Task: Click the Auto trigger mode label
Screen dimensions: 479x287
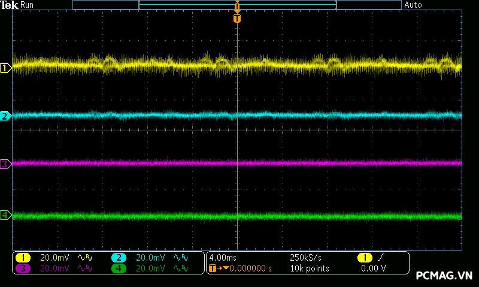Action: pos(413,5)
